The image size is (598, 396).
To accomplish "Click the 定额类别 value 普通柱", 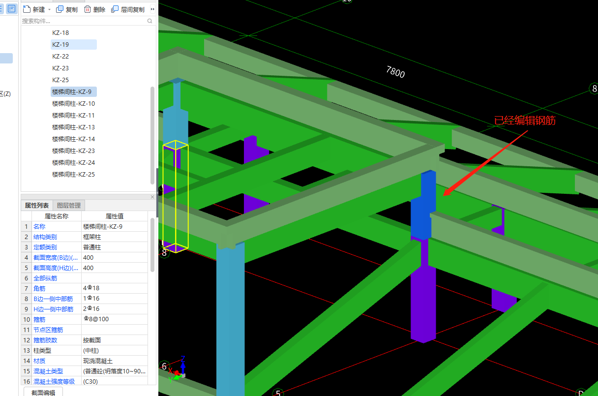I will coord(115,247).
